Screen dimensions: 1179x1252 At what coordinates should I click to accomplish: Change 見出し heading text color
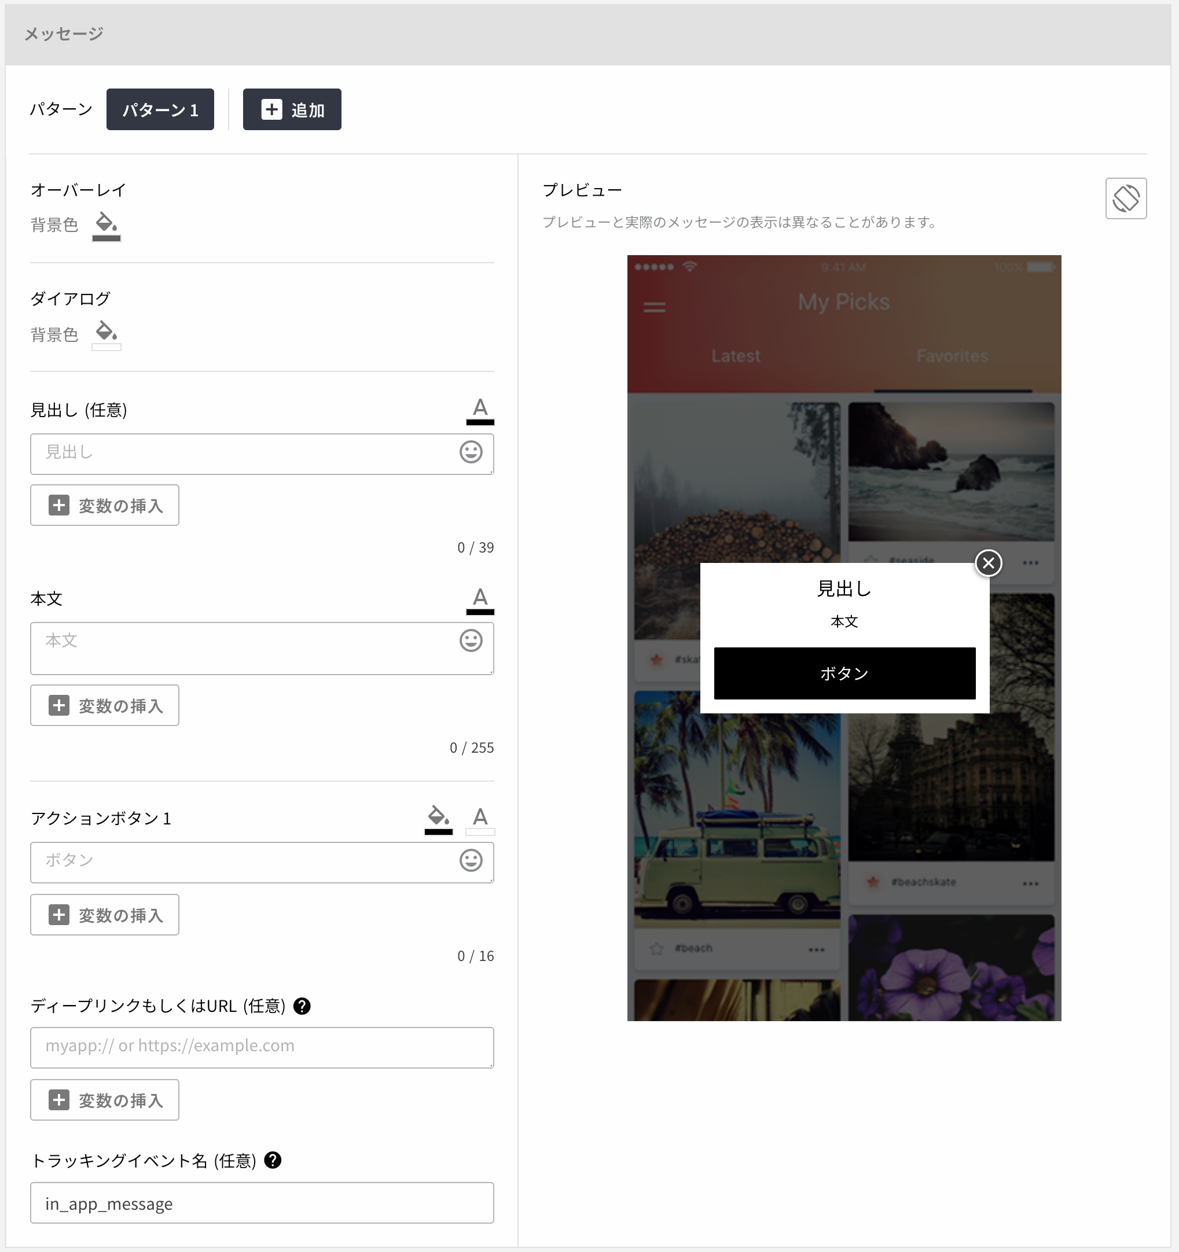pyautogui.click(x=480, y=411)
